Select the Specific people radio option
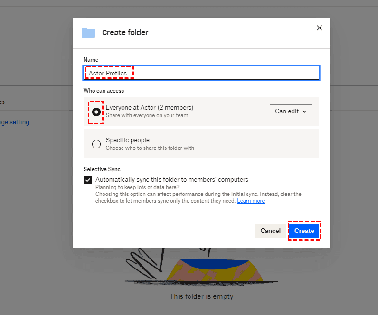Image resolution: width=378 pixels, height=315 pixels. pyautogui.click(x=96, y=144)
